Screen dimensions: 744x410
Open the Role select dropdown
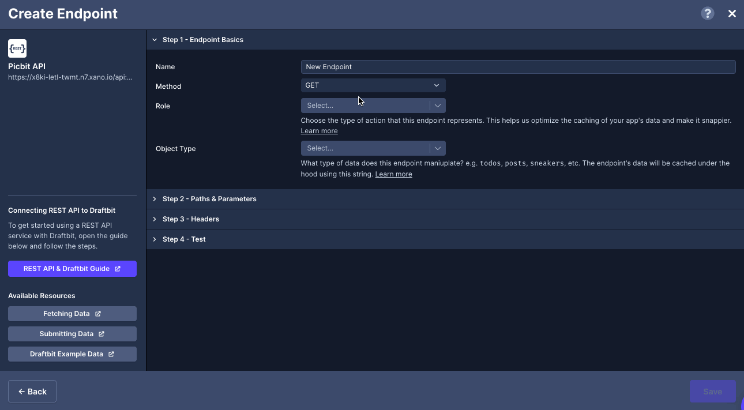pos(373,106)
